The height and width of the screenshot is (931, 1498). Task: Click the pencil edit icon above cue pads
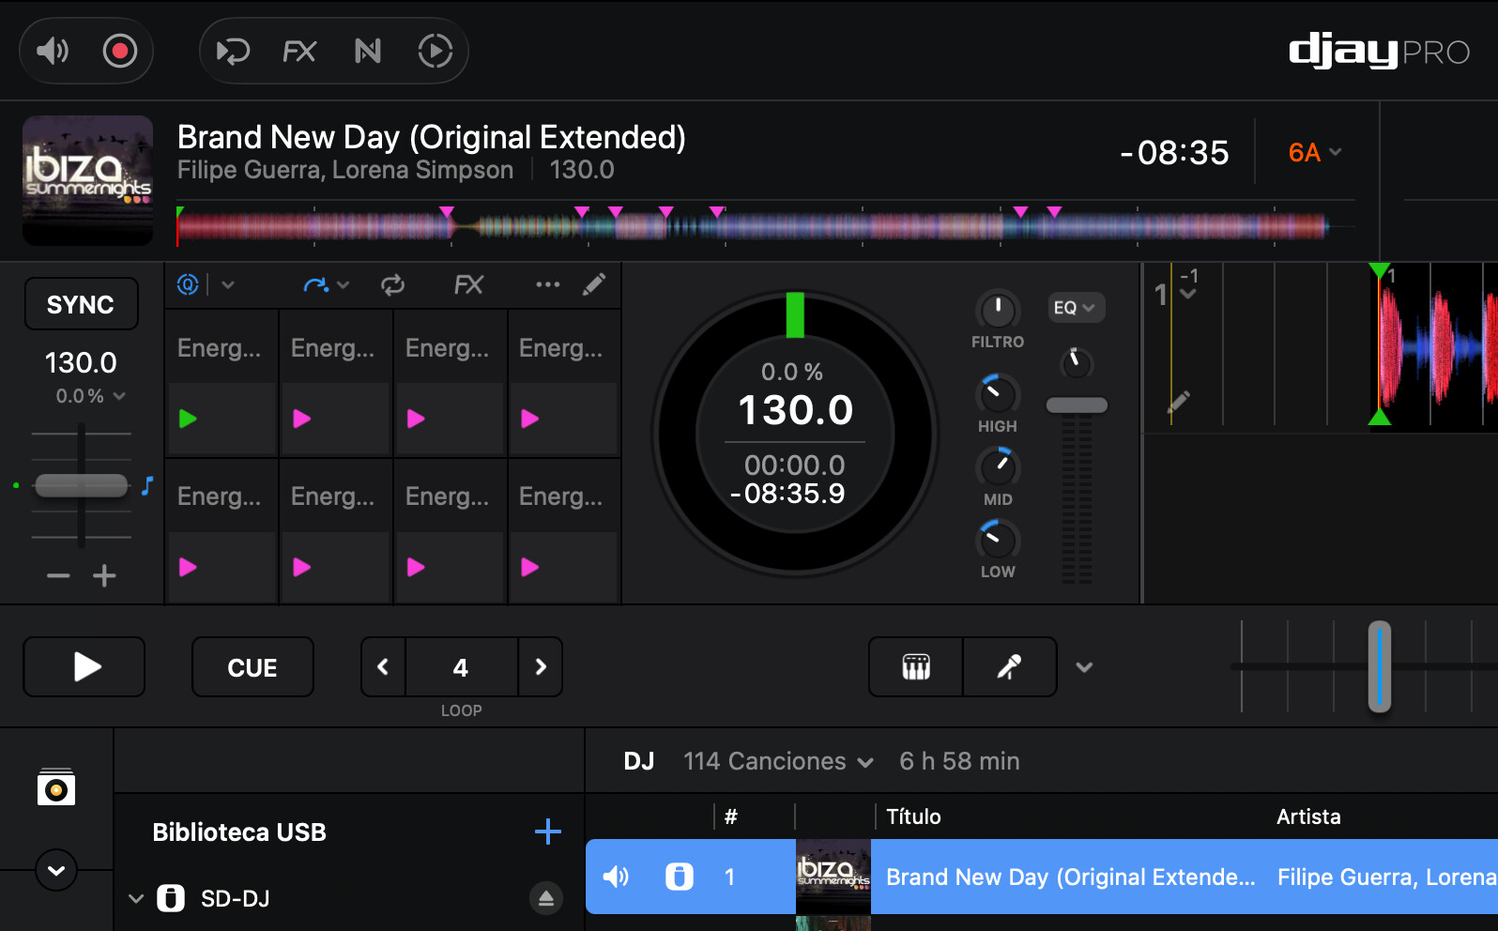[594, 284]
